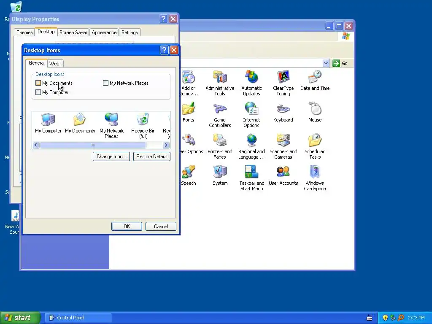Select My Computer icon in Desktop Items list

(48, 123)
